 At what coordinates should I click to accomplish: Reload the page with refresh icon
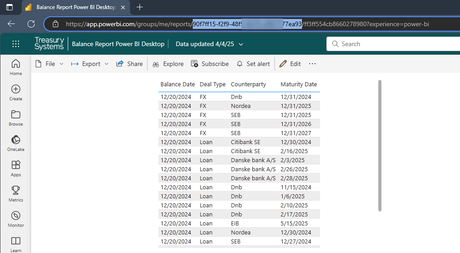(31, 24)
